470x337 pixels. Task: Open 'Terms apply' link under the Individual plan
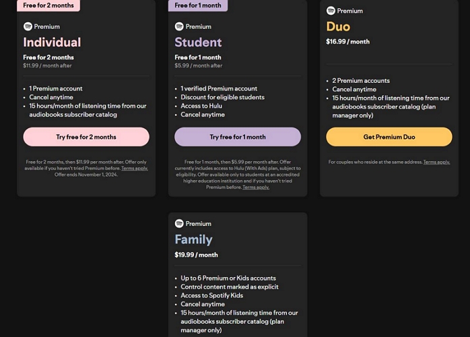135,168
